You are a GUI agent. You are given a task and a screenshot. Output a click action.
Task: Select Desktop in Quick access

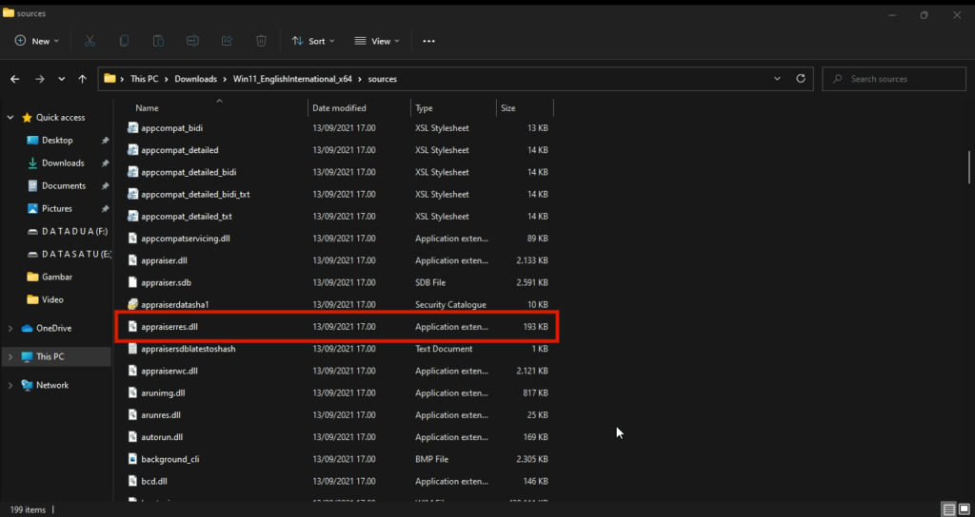tap(57, 141)
